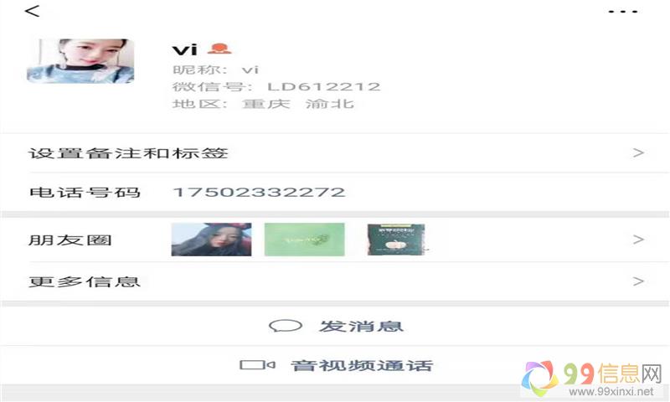The width and height of the screenshot is (670, 402).
Task: Go back using the top-left arrow
Action: [x=32, y=11]
